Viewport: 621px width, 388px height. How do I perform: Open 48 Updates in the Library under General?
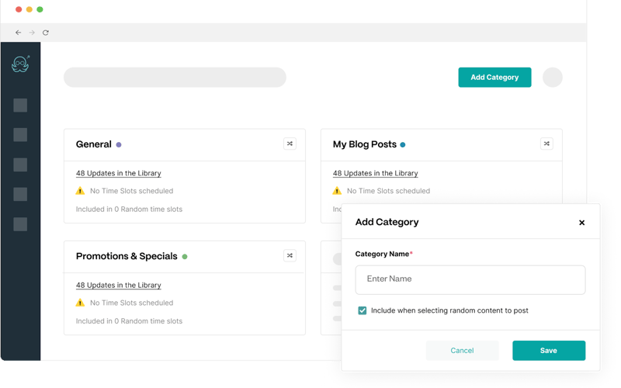[119, 173]
